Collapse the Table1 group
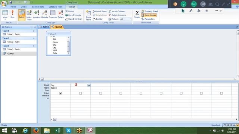 [34, 31]
